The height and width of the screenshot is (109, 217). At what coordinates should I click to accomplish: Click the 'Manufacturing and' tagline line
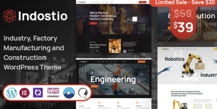(x=34, y=48)
